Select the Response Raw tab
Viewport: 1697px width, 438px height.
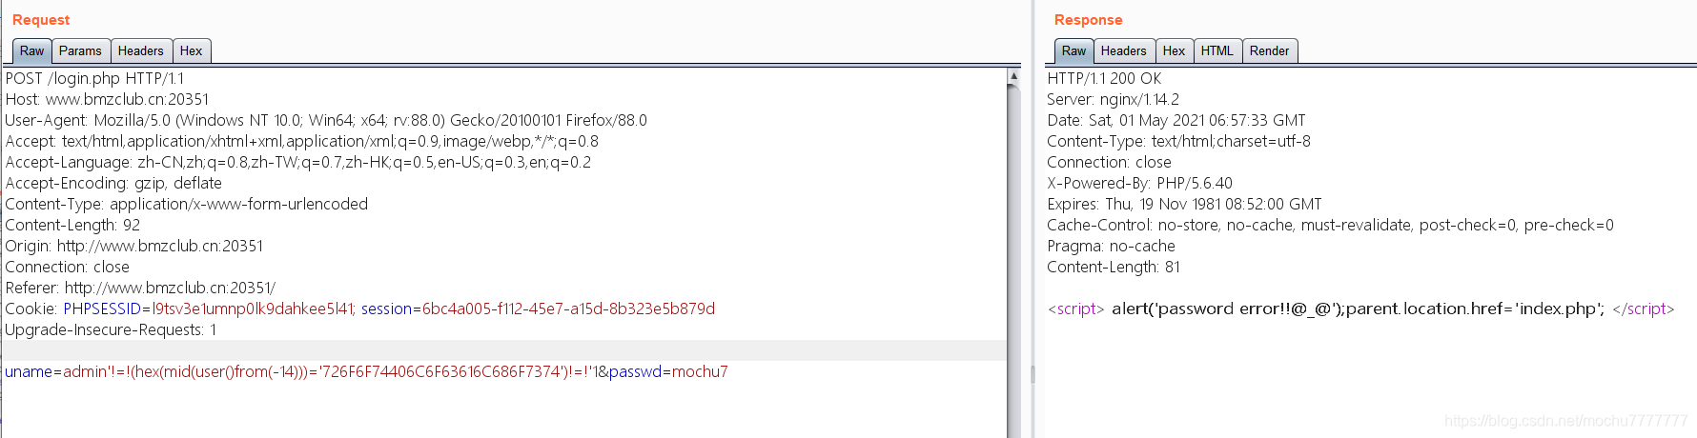pyautogui.click(x=1073, y=51)
